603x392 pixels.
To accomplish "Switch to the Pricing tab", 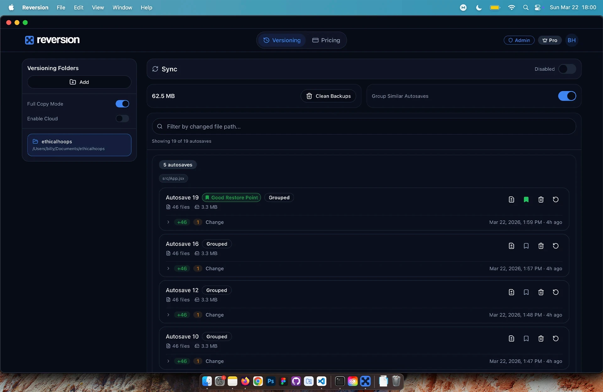I will 326,40.
